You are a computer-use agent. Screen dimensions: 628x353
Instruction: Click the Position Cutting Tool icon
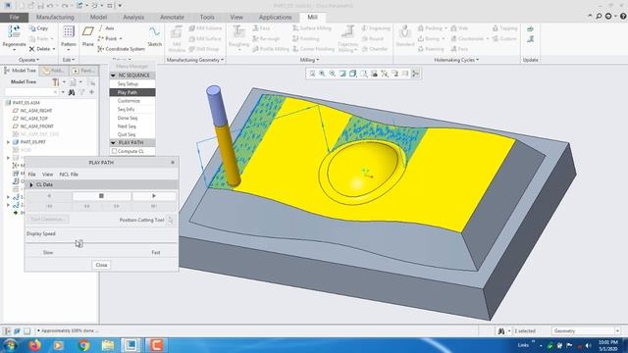tap(171, 220)
